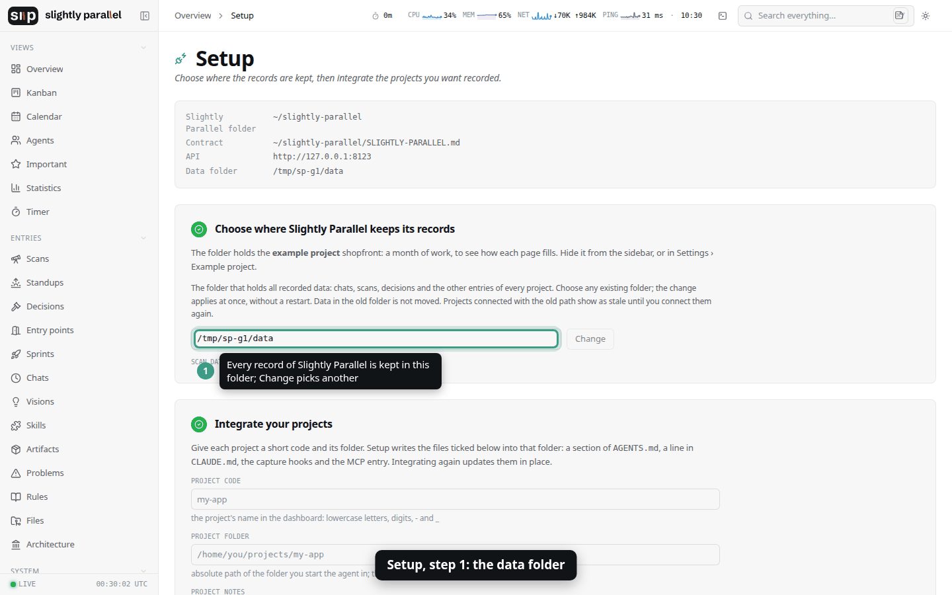
Task: Collapse the sidebar with the panel icon
Action: [145, 16]
